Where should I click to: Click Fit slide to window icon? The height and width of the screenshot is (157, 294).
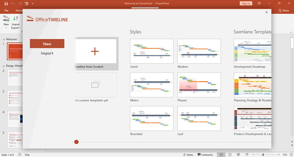click(291, 155)
